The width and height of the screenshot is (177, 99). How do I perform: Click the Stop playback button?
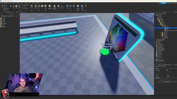click(x=74, y=7)
